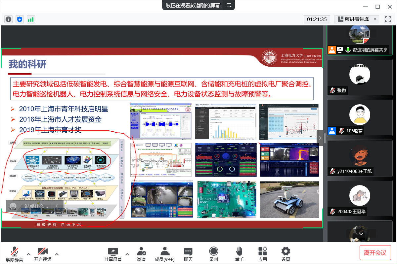Open the chat panel icon

(x=188, y=254)
